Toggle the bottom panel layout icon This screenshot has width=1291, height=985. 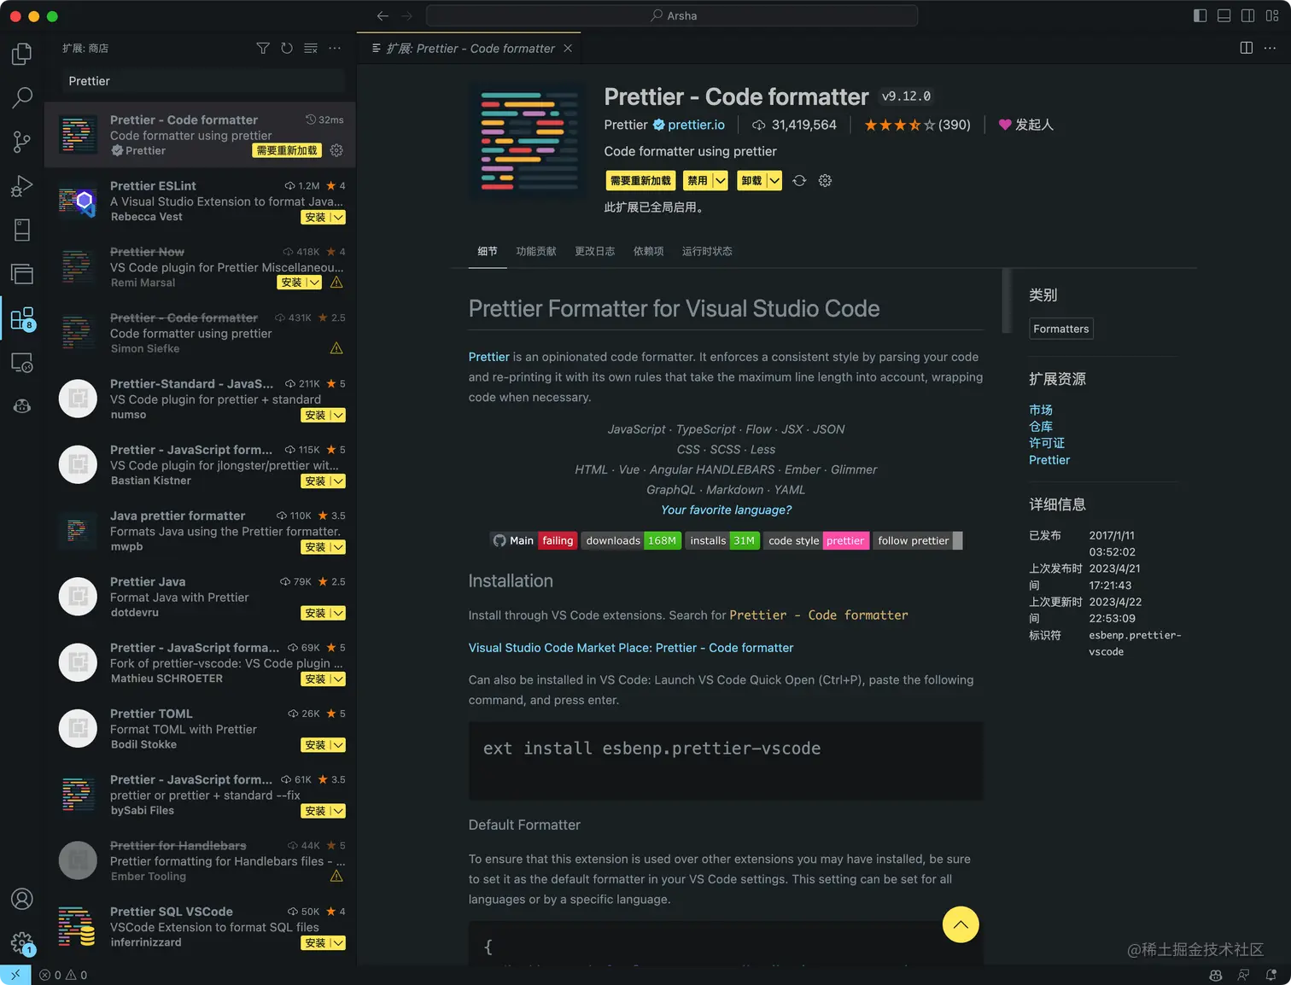(x=1224, y=15)
